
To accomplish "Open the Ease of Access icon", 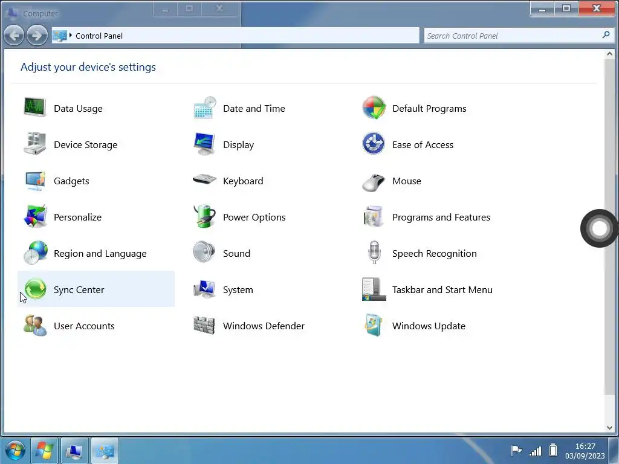I will tap(373, 144).
